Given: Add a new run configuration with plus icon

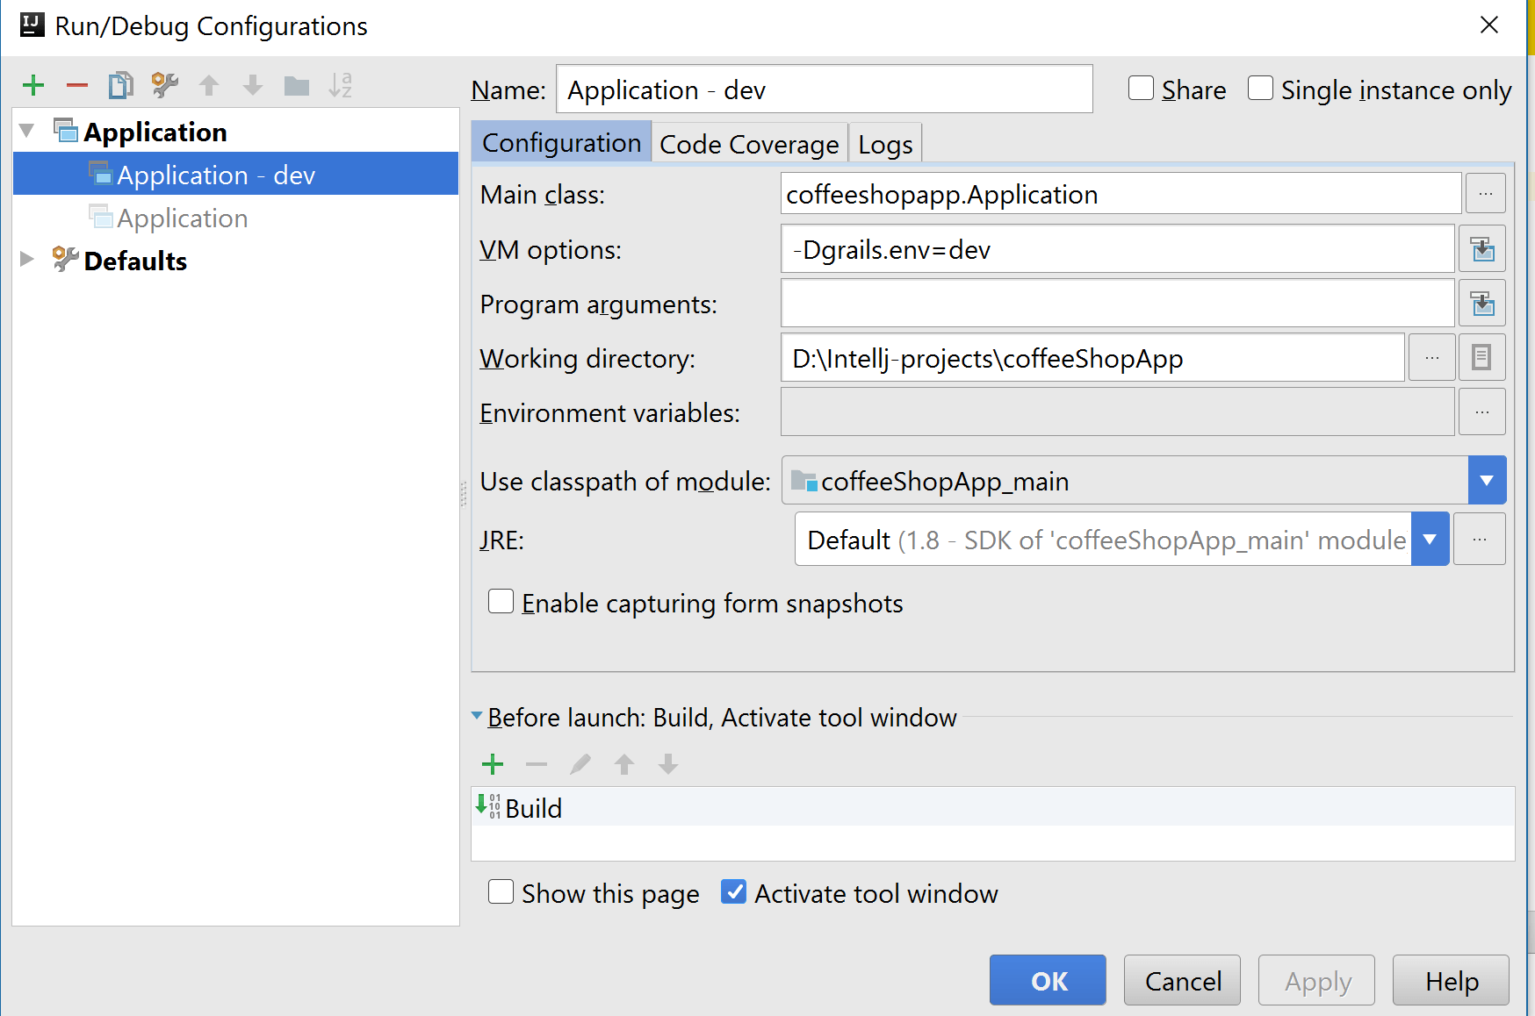Looking at the screenshot, I should coord(33,85).
